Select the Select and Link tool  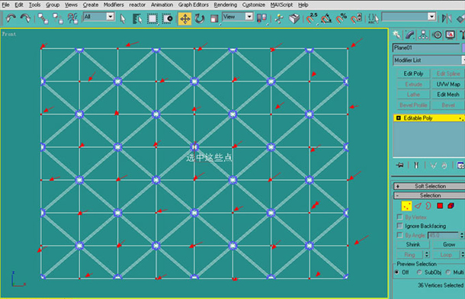[x=43, y=18]
